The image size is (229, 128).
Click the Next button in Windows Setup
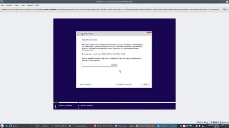tap(145, 85)
